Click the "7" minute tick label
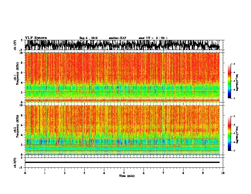The height and width of the screenshot is (194, 251). pos(164,173)
